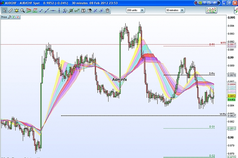Click the 30 minutes text field
Screen dimensions: 238x158
pyautogui.click(x=173, y=10)
